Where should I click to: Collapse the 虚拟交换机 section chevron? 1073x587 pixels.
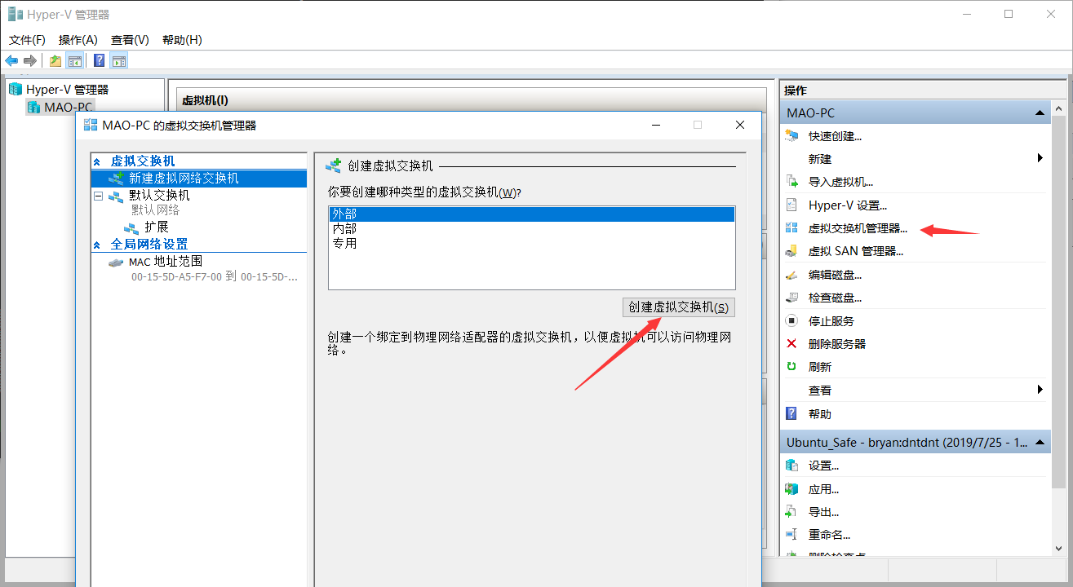click(97, 162)
